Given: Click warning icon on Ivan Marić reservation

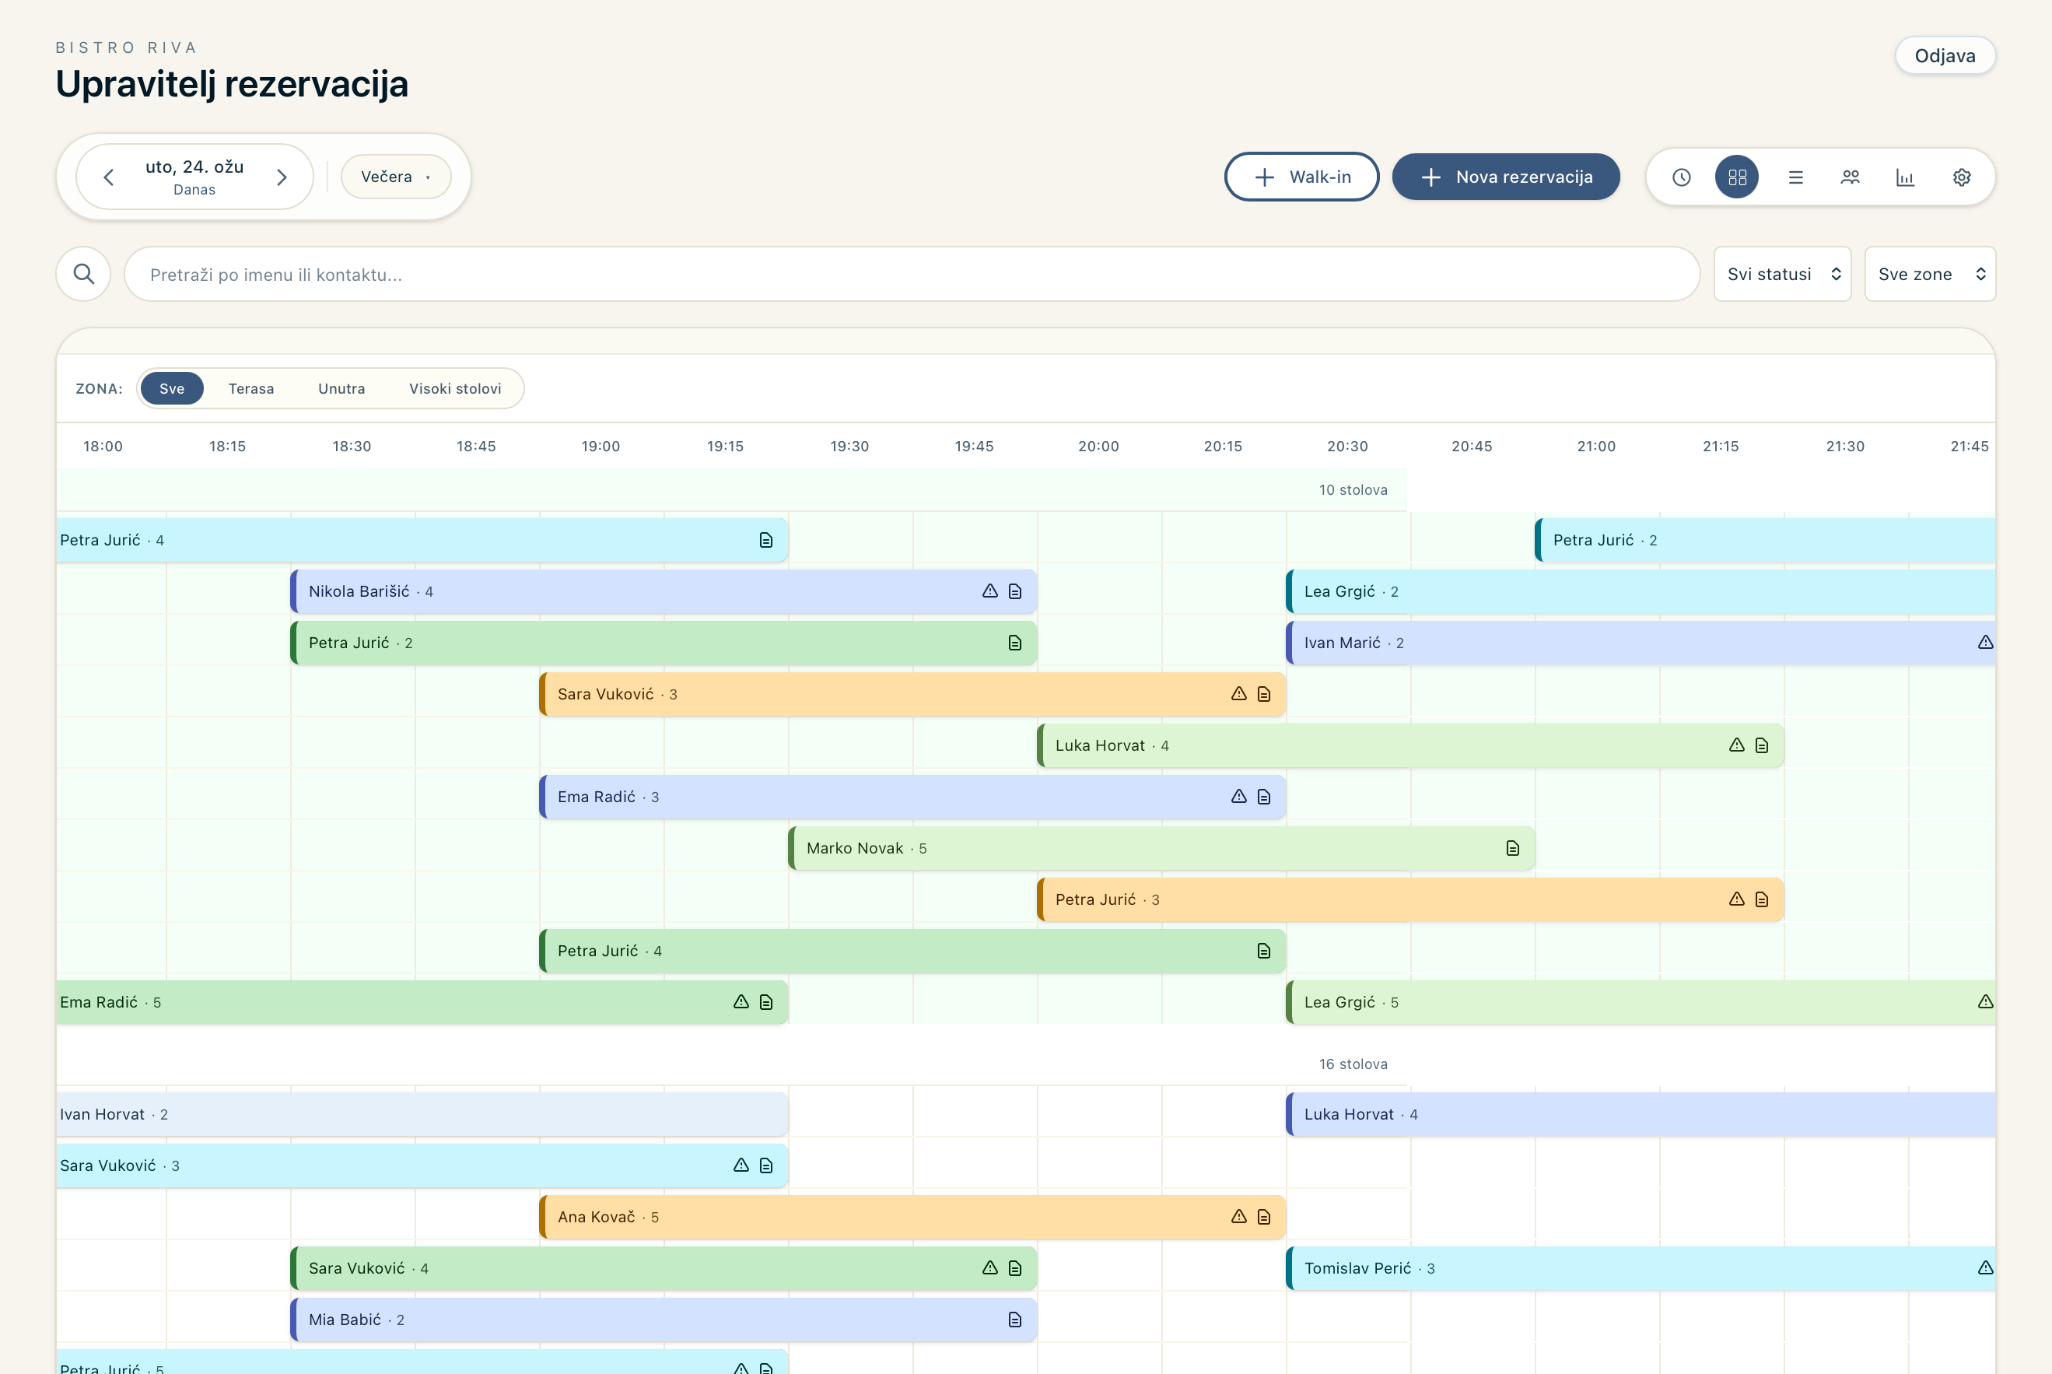Looking at the screenshot, I should click(1984, 643).
